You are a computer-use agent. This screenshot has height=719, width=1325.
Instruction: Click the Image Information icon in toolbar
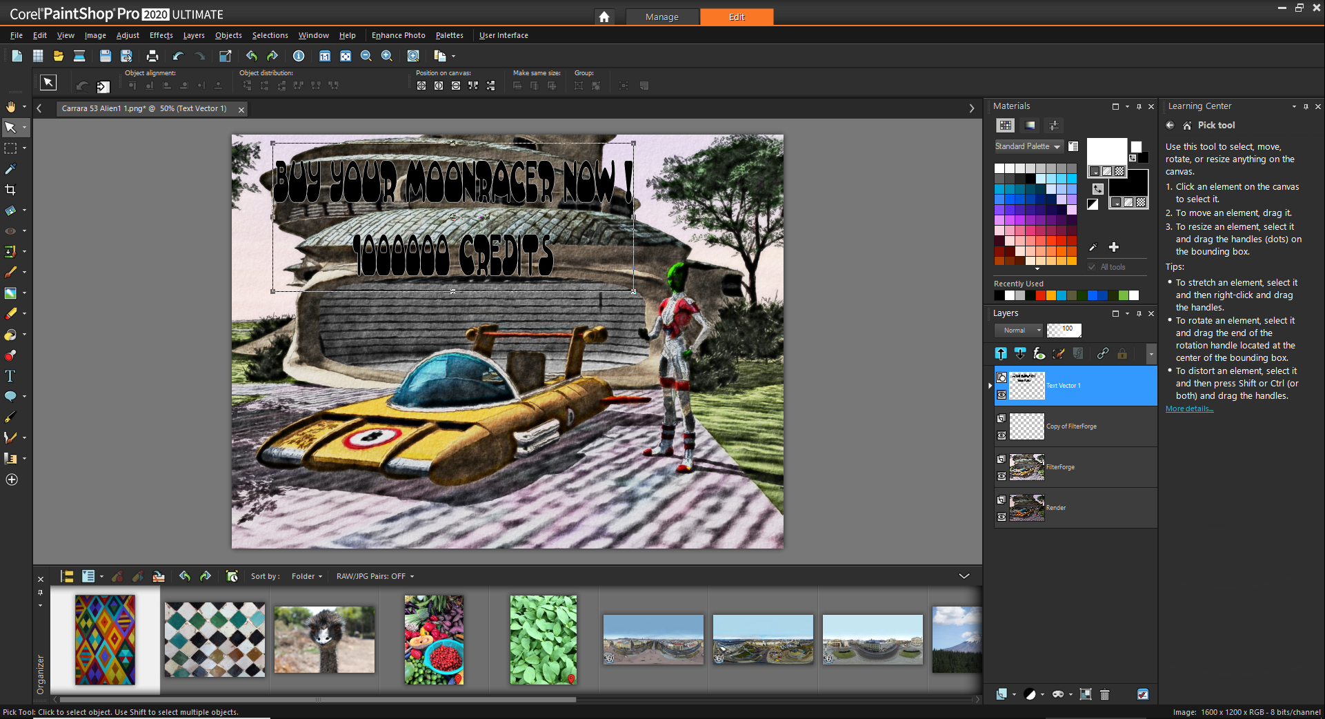tap(299, 56)
